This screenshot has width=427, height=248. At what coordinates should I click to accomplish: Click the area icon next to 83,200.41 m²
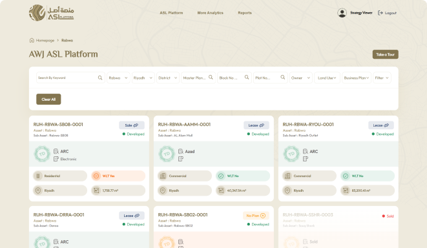346,191
